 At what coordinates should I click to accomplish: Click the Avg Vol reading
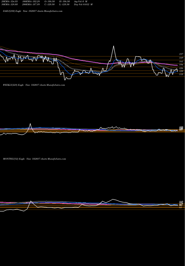coord(81,1)
